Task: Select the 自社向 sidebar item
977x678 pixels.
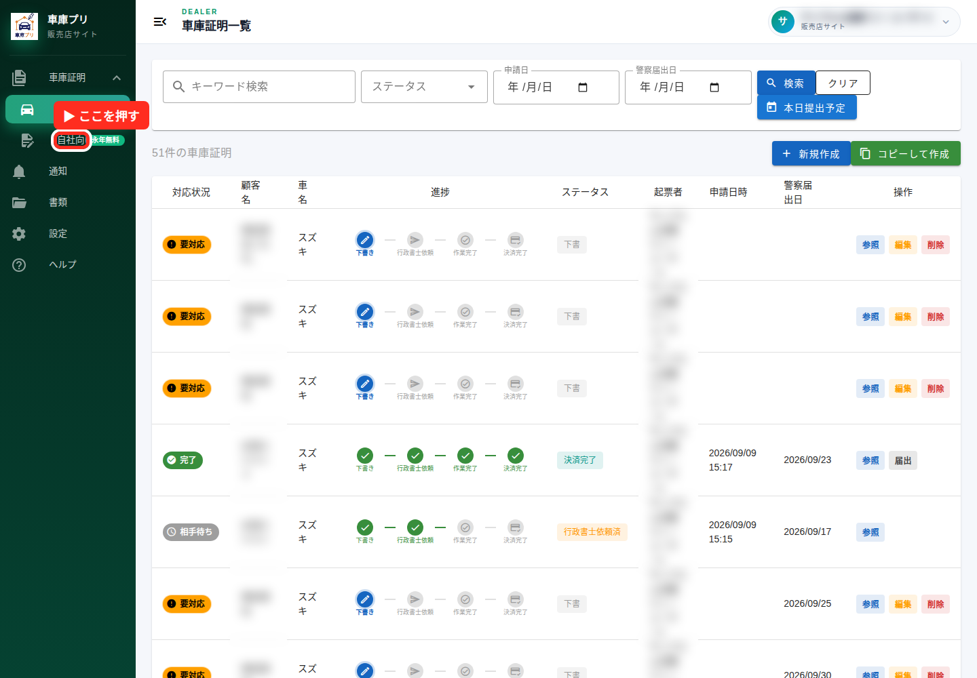Action: [x=71, y=140]
